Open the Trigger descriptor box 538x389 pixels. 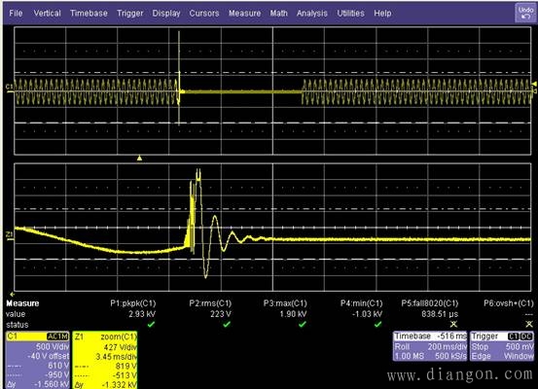coord(502,346)
